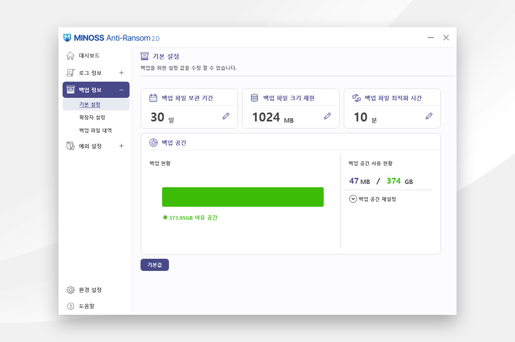Open 백업 파일 내역 submenu item
The width and height of the screenshot is (515, 342).
[95, 130]
